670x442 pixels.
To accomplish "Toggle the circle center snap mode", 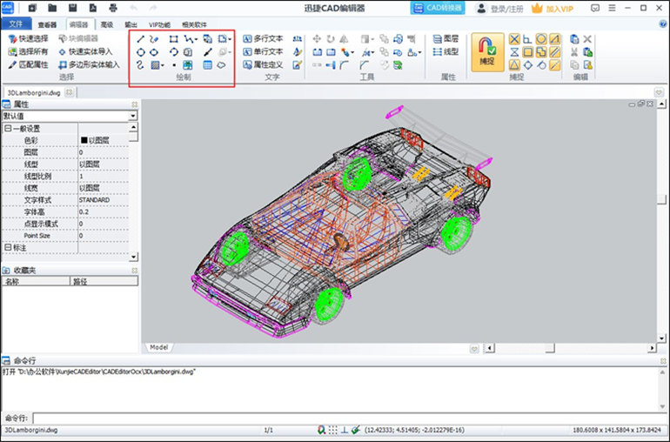I will [541, 39].
